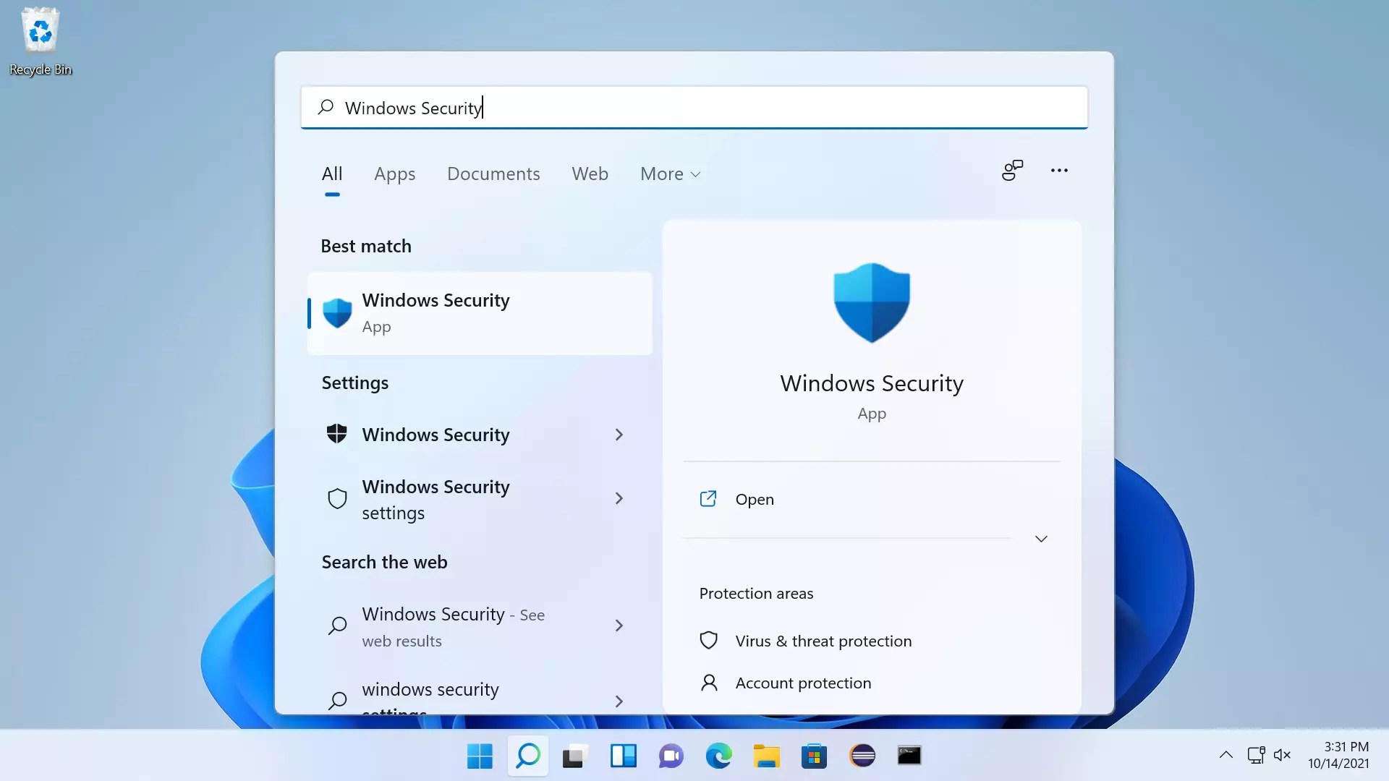
Task: Click the Teams Chat taskbar icon
Action: pos(671,756)
